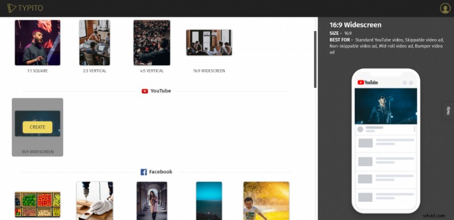The image size is (454, 220).
Task: Select the top-row 16:9 Widescreen thumbnail
Action: point(209,43)
